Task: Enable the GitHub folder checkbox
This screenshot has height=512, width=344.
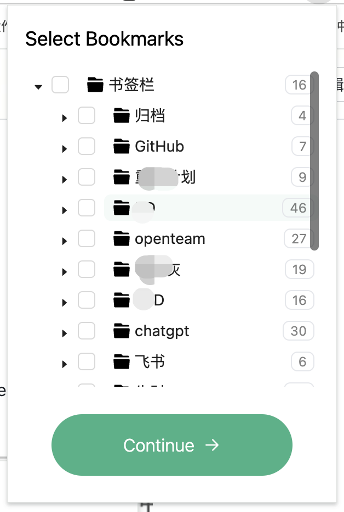Action: coord(87,147)
